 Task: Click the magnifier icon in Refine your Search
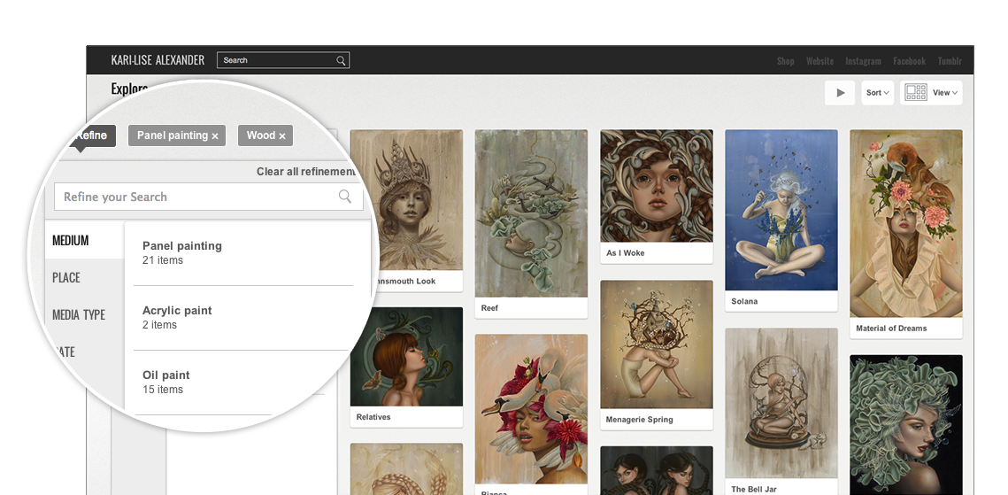point(345,196)
